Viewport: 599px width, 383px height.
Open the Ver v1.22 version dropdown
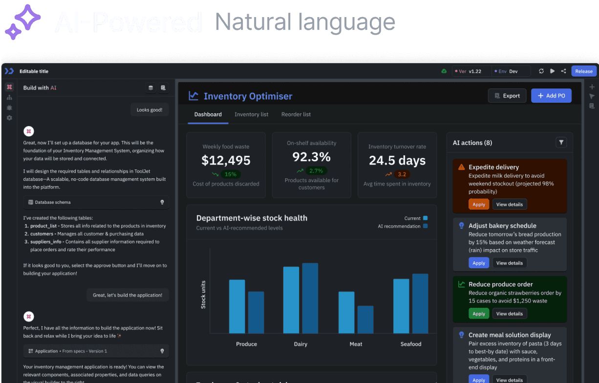(471, 71)
